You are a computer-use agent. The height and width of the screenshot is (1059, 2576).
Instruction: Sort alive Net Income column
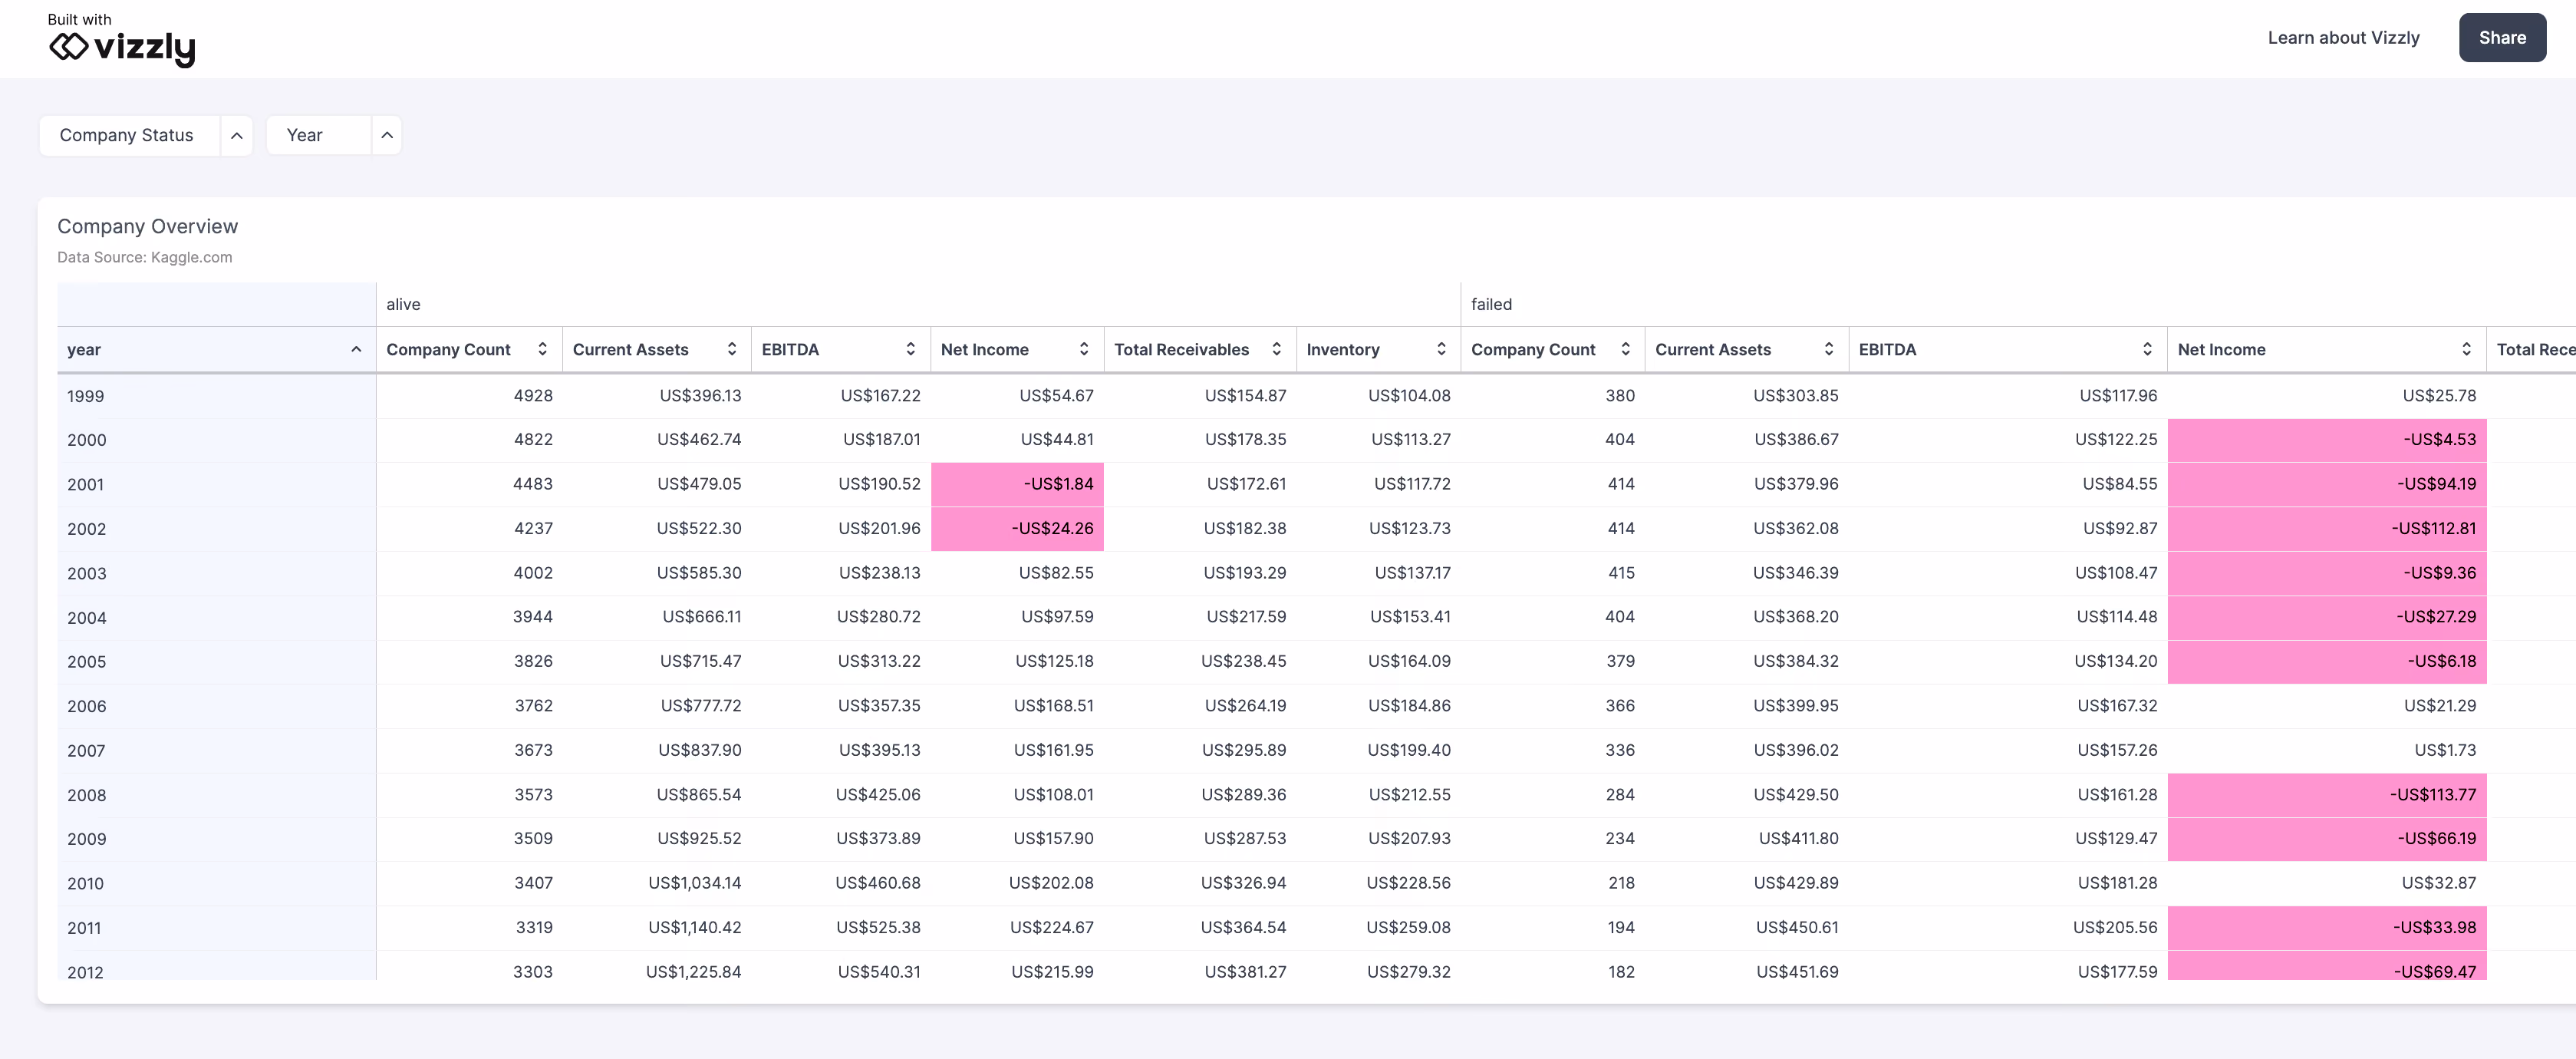coord(1083,349)
